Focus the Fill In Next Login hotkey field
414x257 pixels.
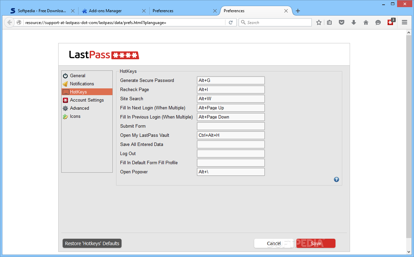231,108
